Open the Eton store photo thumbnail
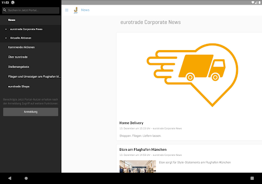 point(138,166)
